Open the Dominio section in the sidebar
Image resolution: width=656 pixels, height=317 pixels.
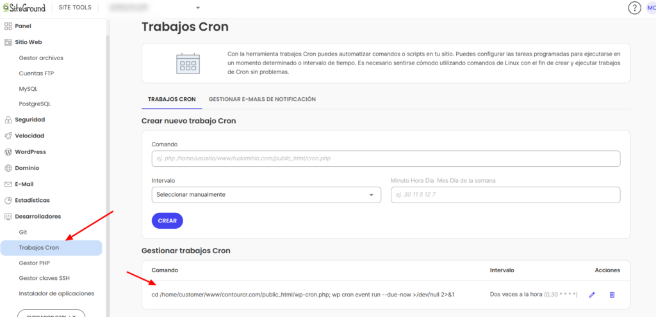click(x=27, y=168)
